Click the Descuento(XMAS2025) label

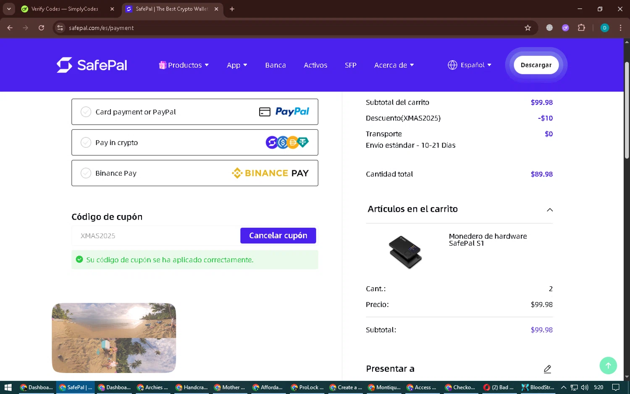pyautogui.click(x=403, y=118)
